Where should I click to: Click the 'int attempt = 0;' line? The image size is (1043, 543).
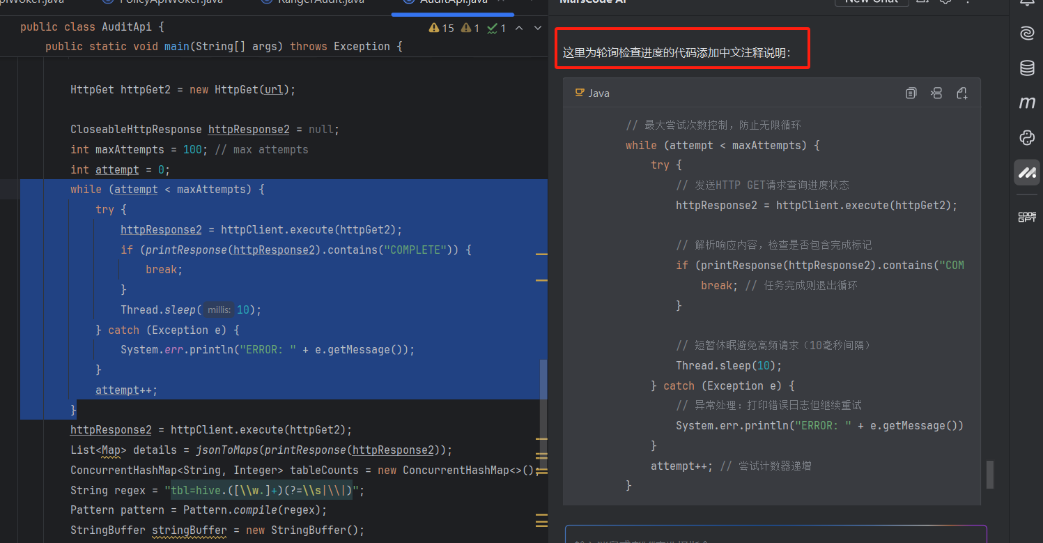120,169
